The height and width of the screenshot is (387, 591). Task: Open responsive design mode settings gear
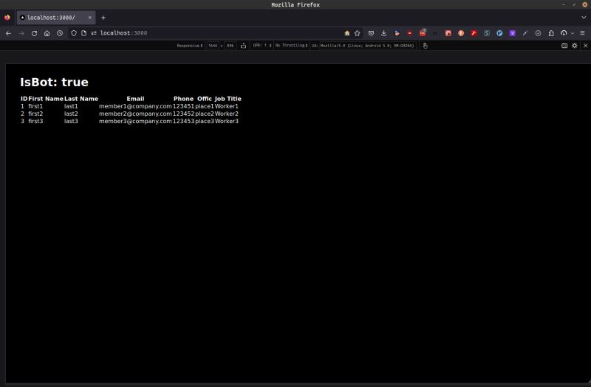[x=575, y=46]
